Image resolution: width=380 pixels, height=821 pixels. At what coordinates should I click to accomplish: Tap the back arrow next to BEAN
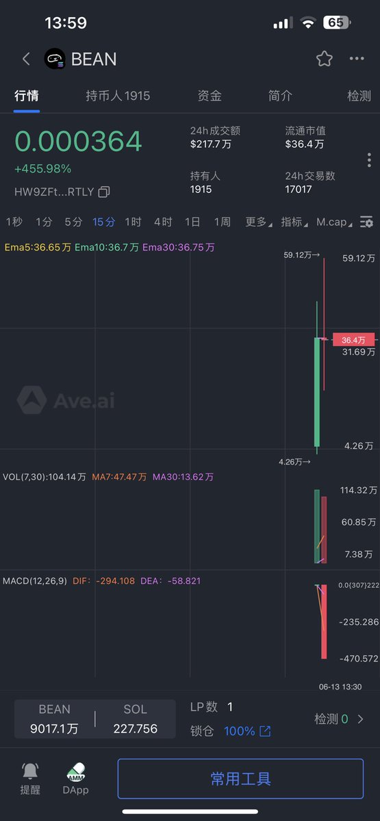point(26,59)
